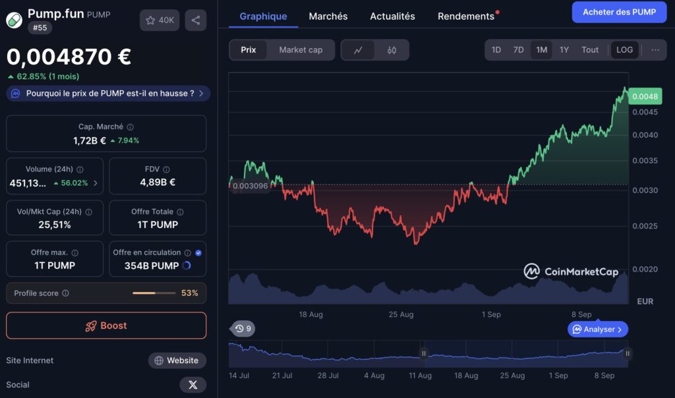675x398 pixels.
Task: Click the share icon button
Action: [195, 20]
